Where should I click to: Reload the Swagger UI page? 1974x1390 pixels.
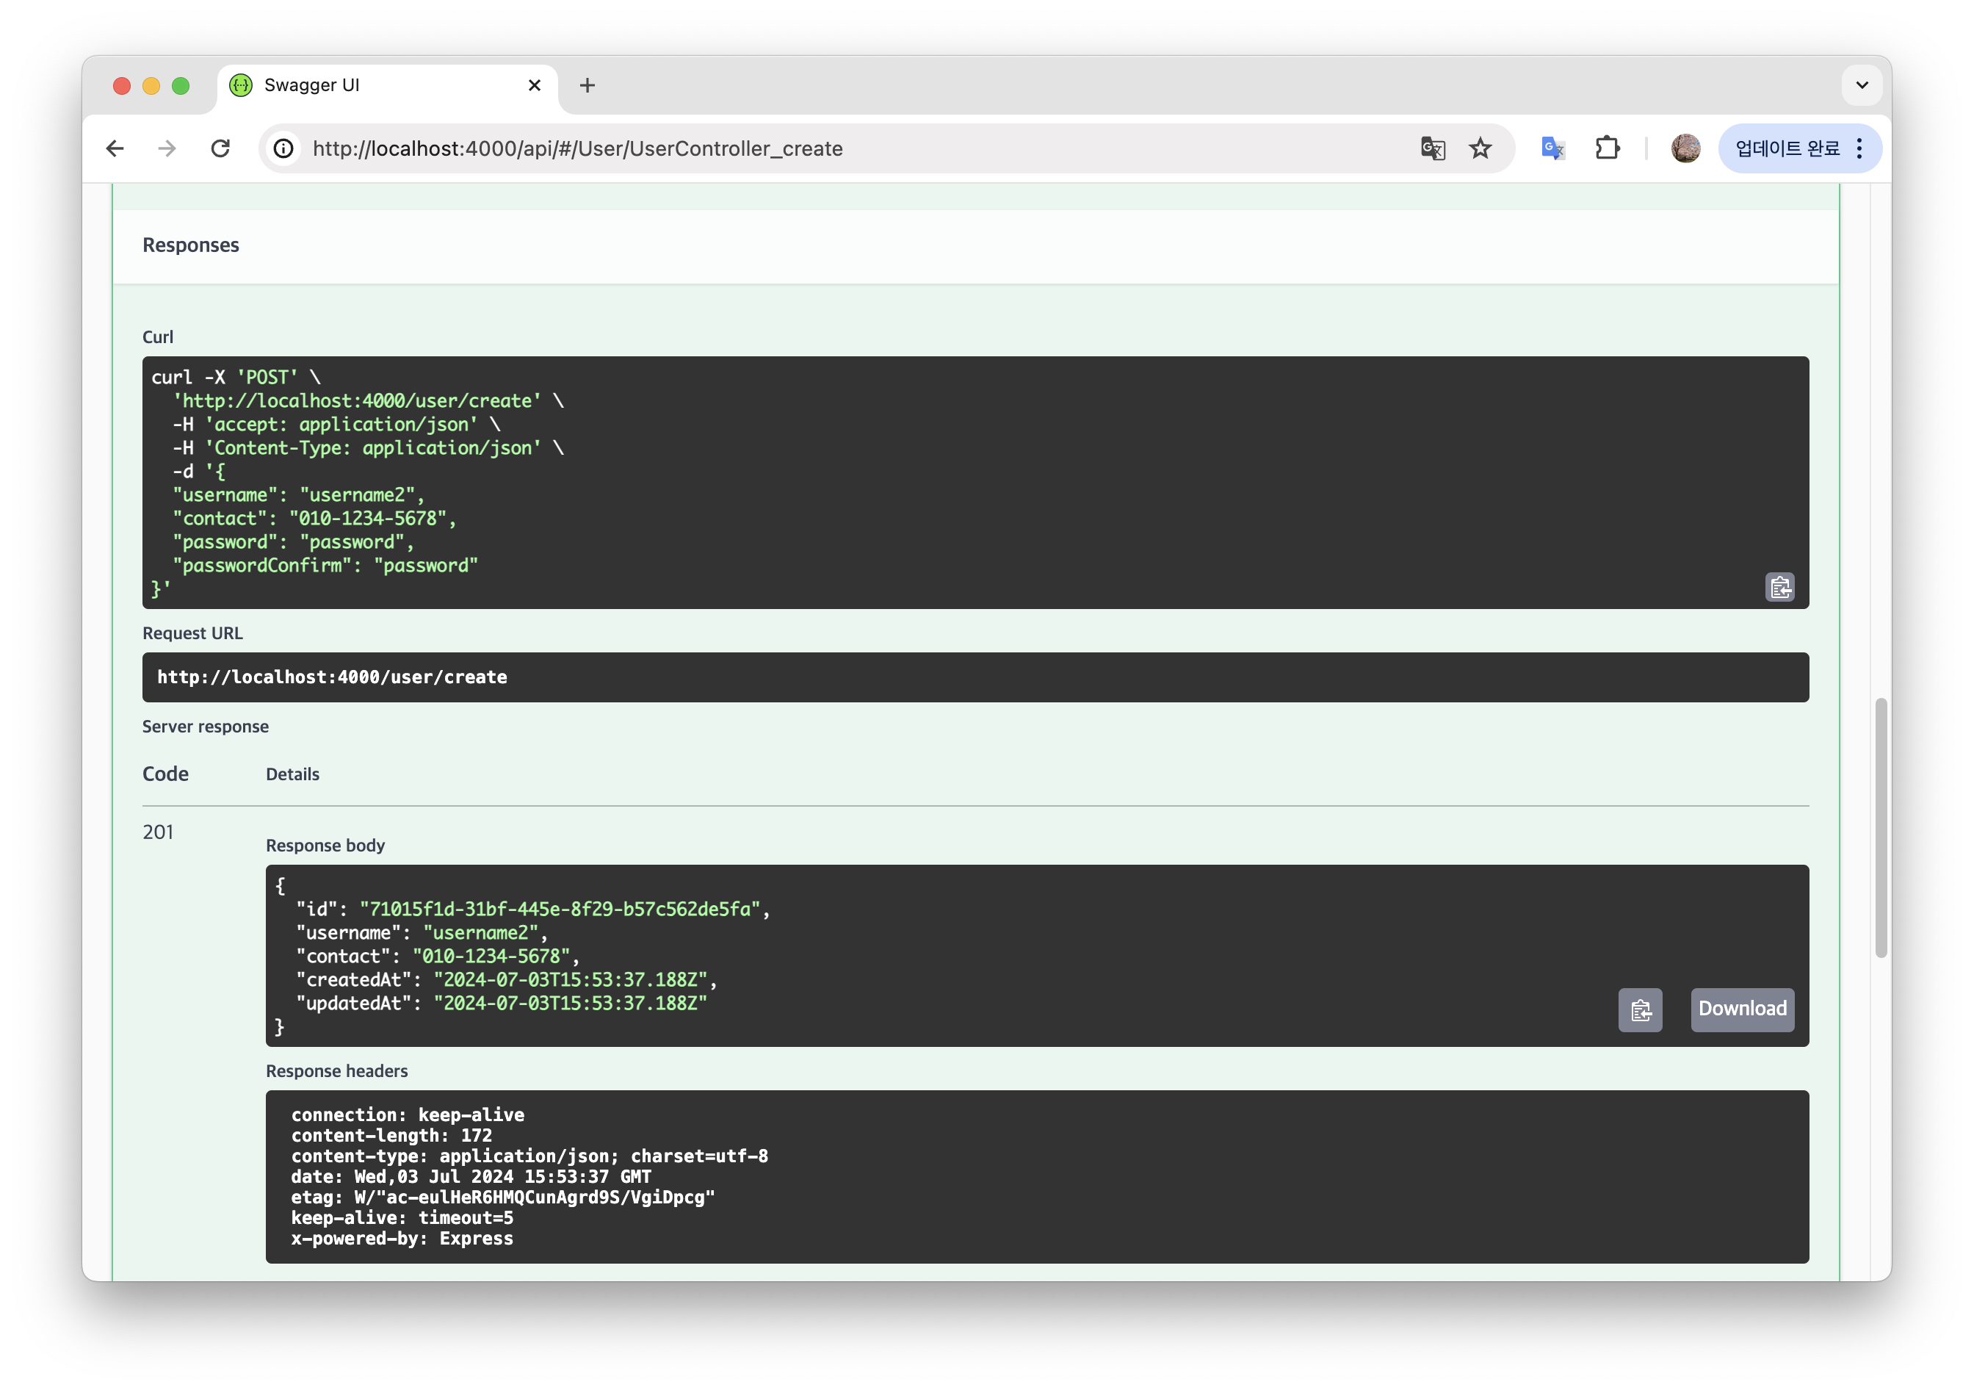[220, 149]
